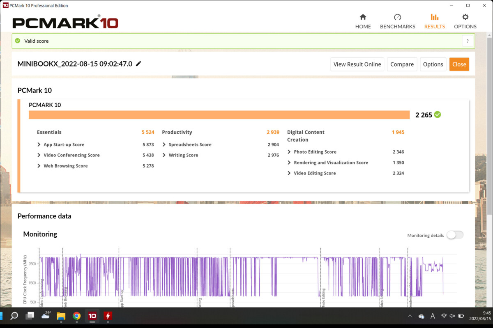This screenshot has height=328, width=493.
Task: Expand Spreadsheets Score details
Action: pos(164,145)
